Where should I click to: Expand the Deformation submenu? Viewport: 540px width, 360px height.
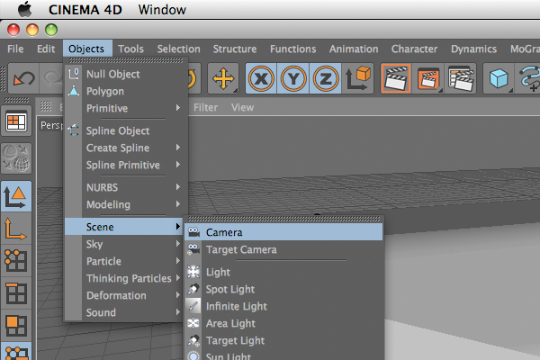click(x=124, y=295)
